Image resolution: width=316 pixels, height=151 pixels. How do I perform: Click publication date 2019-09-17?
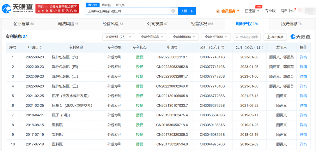pyautogui.click(x=249, y=115)
